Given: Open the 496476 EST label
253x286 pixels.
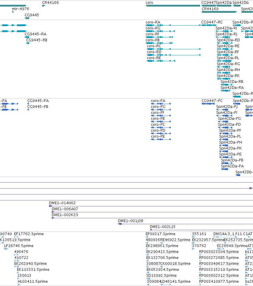Looking at the screenshot, I should coord(21,252).
